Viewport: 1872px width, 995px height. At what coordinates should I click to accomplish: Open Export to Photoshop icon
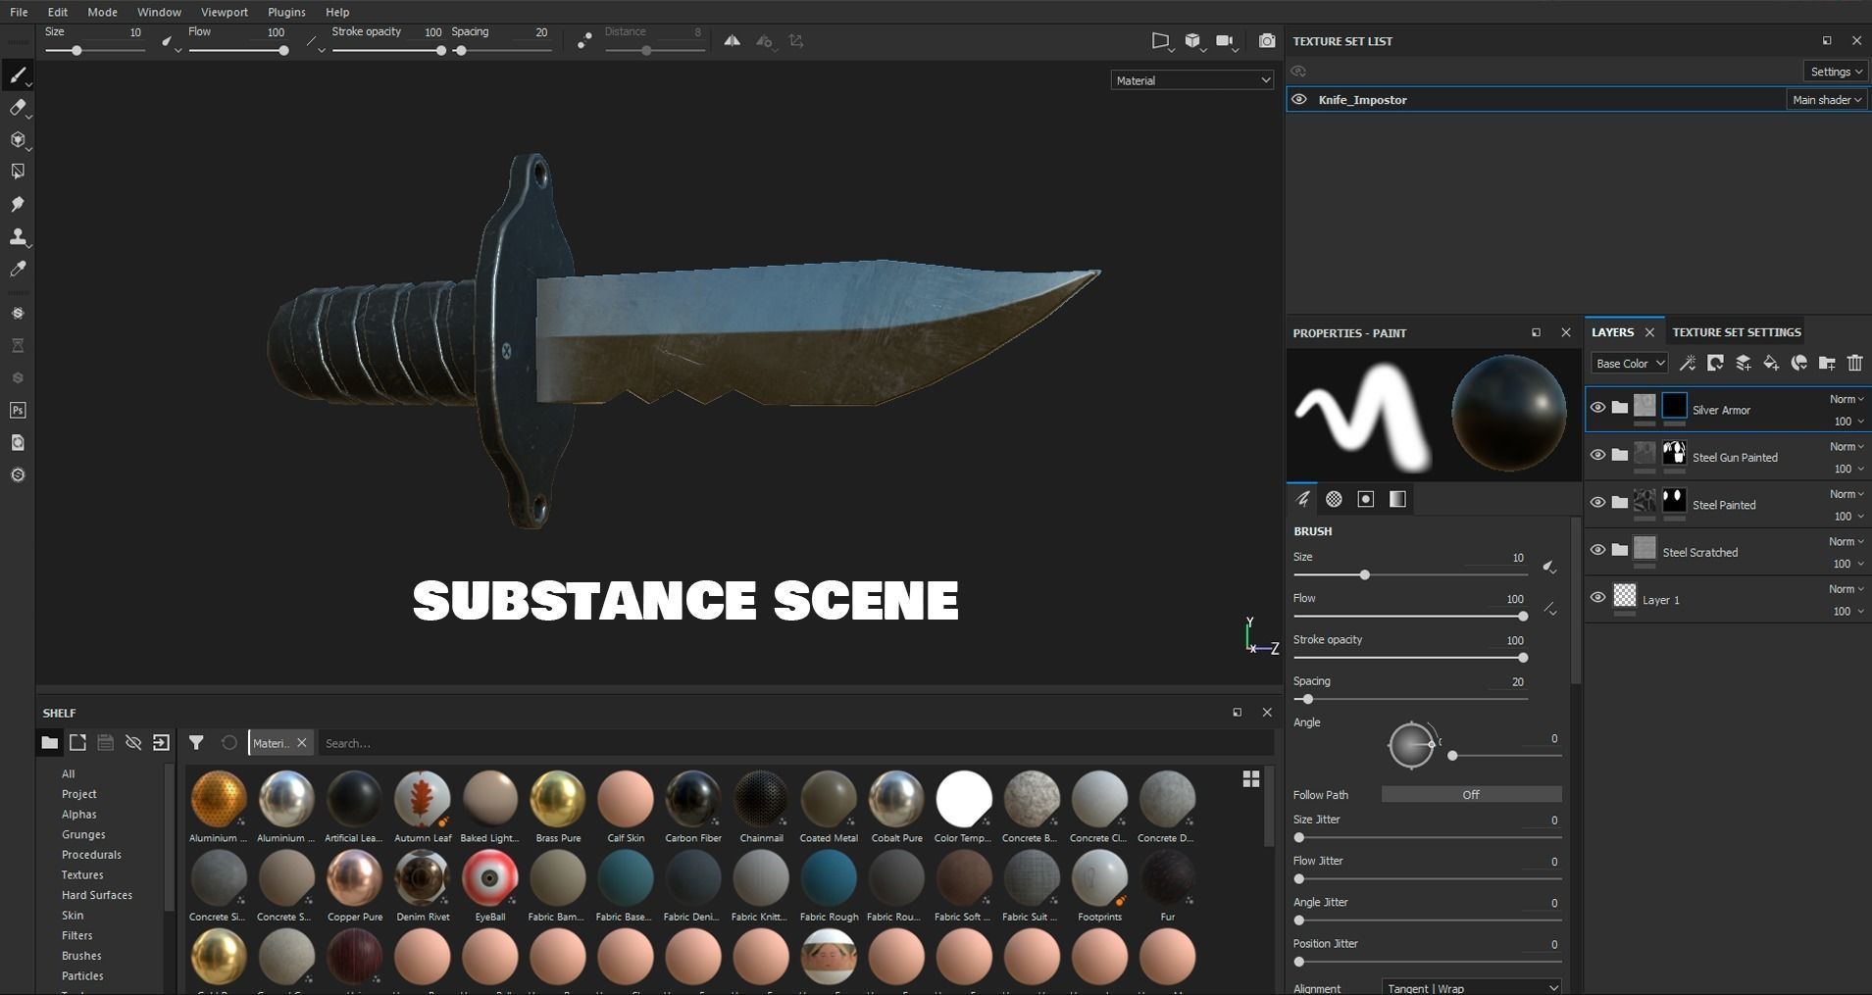pyautogui.click(x=18, y=411)
